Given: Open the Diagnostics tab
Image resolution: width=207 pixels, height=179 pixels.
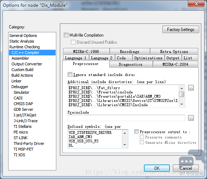Looking at the screenshot, I should click(x=131, y=64).
